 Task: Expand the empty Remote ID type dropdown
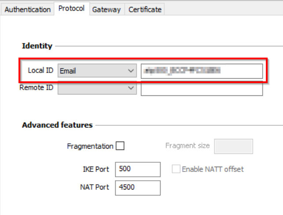point(97,88)
